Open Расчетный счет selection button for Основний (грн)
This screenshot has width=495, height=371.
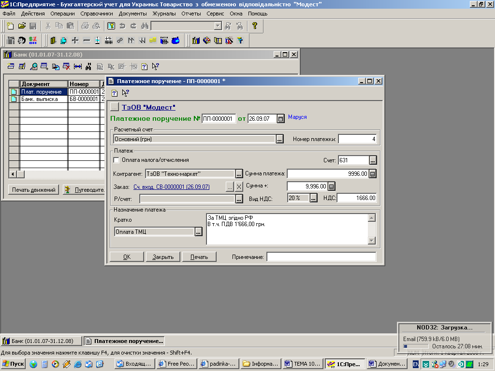pyautogui.click(x=280, y=139)
